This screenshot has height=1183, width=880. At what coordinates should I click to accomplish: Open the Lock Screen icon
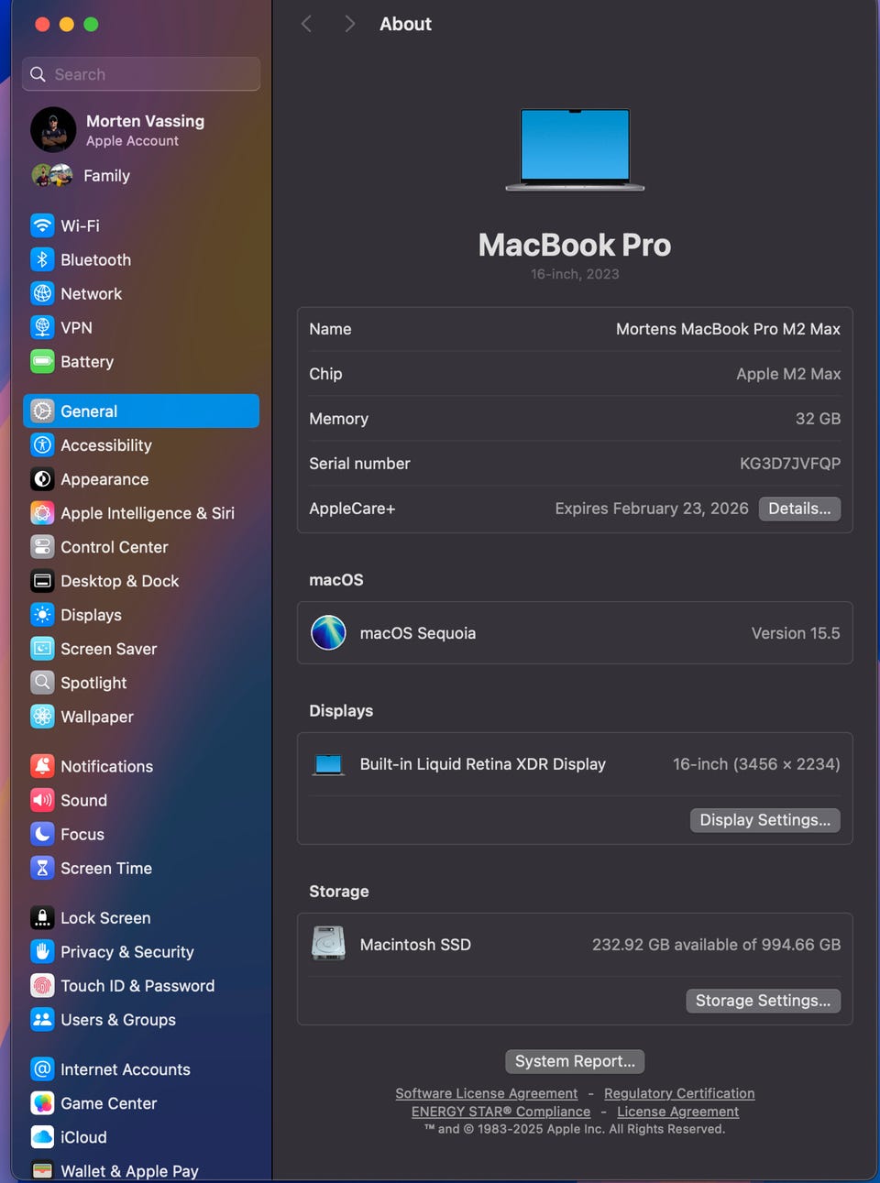pyautogui.click(x=42, y=917)
